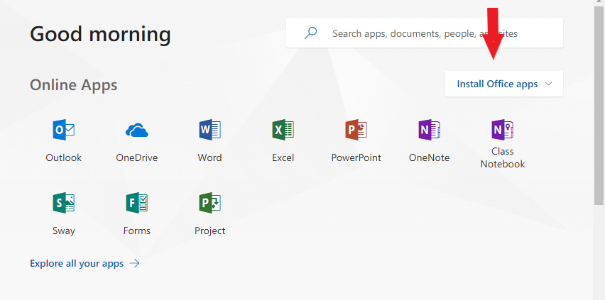Open the PowerPoint app icon
The image size is (605, 300).
click(356, 130)
